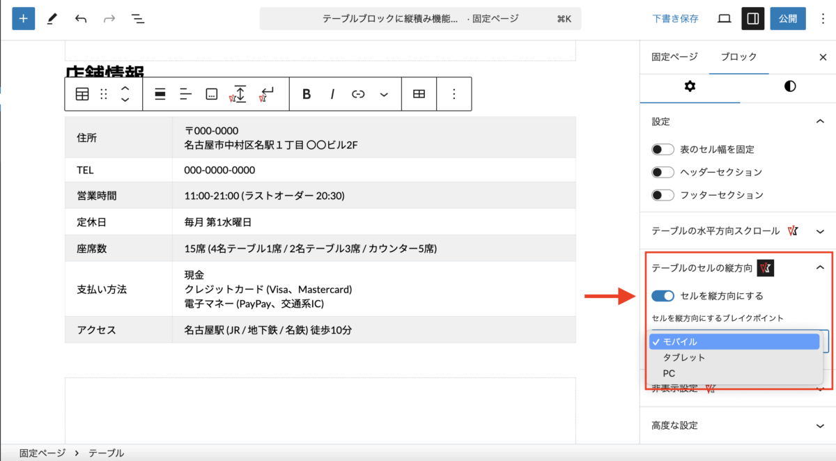Expand the 高度な設定 section

point(820,425)
